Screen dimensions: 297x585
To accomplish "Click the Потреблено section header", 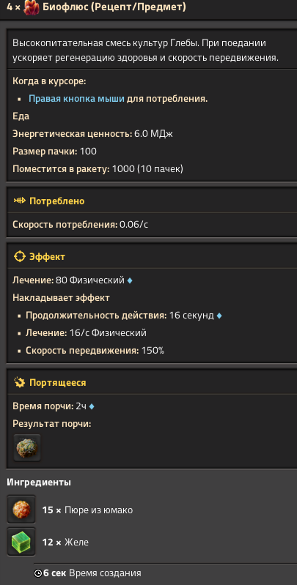I will click(x=152, y=201).
